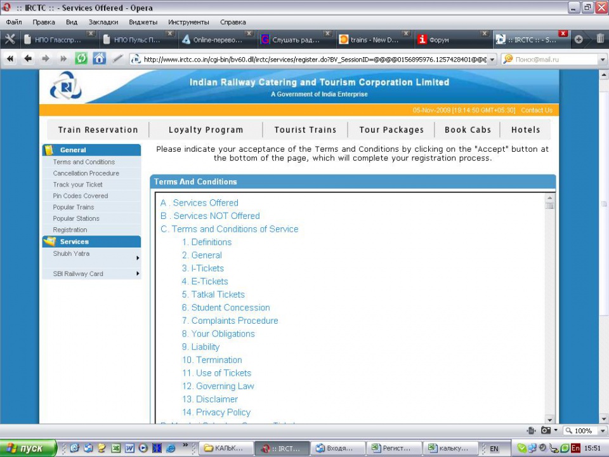Click the rewind arrow in navigation bar

click(10, 58)
